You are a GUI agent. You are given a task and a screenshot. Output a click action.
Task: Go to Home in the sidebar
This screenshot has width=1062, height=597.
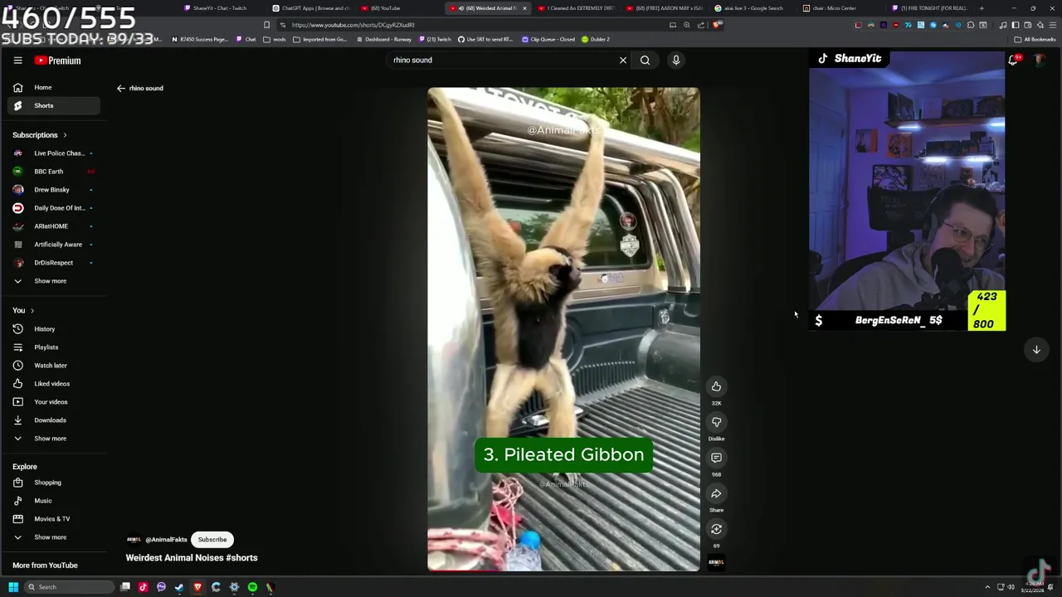(x=54, y=87)
